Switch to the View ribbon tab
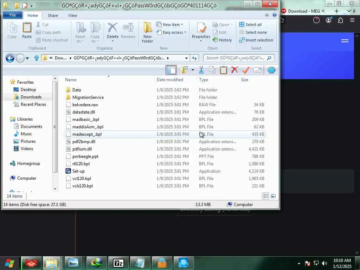Screen dimensions: 360x270 click(x=72, y=15)
